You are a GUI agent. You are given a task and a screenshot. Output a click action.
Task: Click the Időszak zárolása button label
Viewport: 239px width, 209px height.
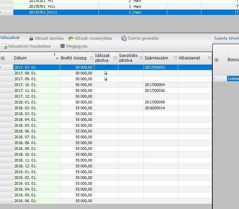click(49, 38)
